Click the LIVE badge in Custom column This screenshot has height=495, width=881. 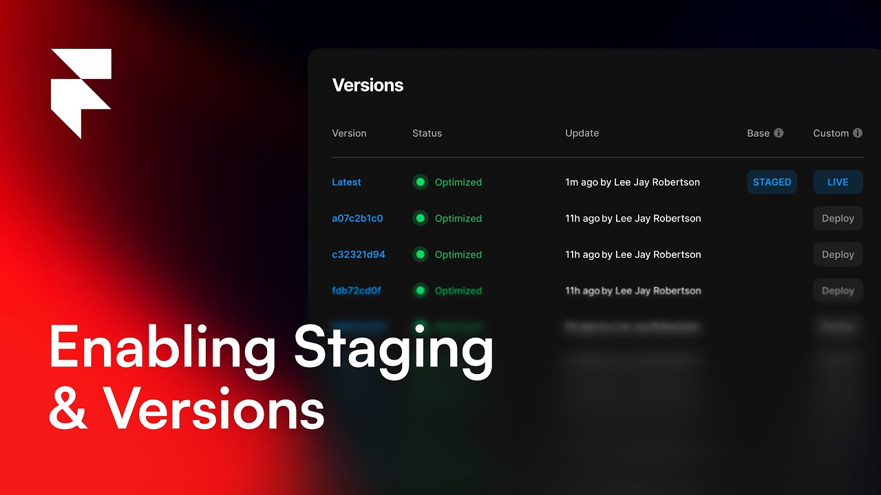838,182
